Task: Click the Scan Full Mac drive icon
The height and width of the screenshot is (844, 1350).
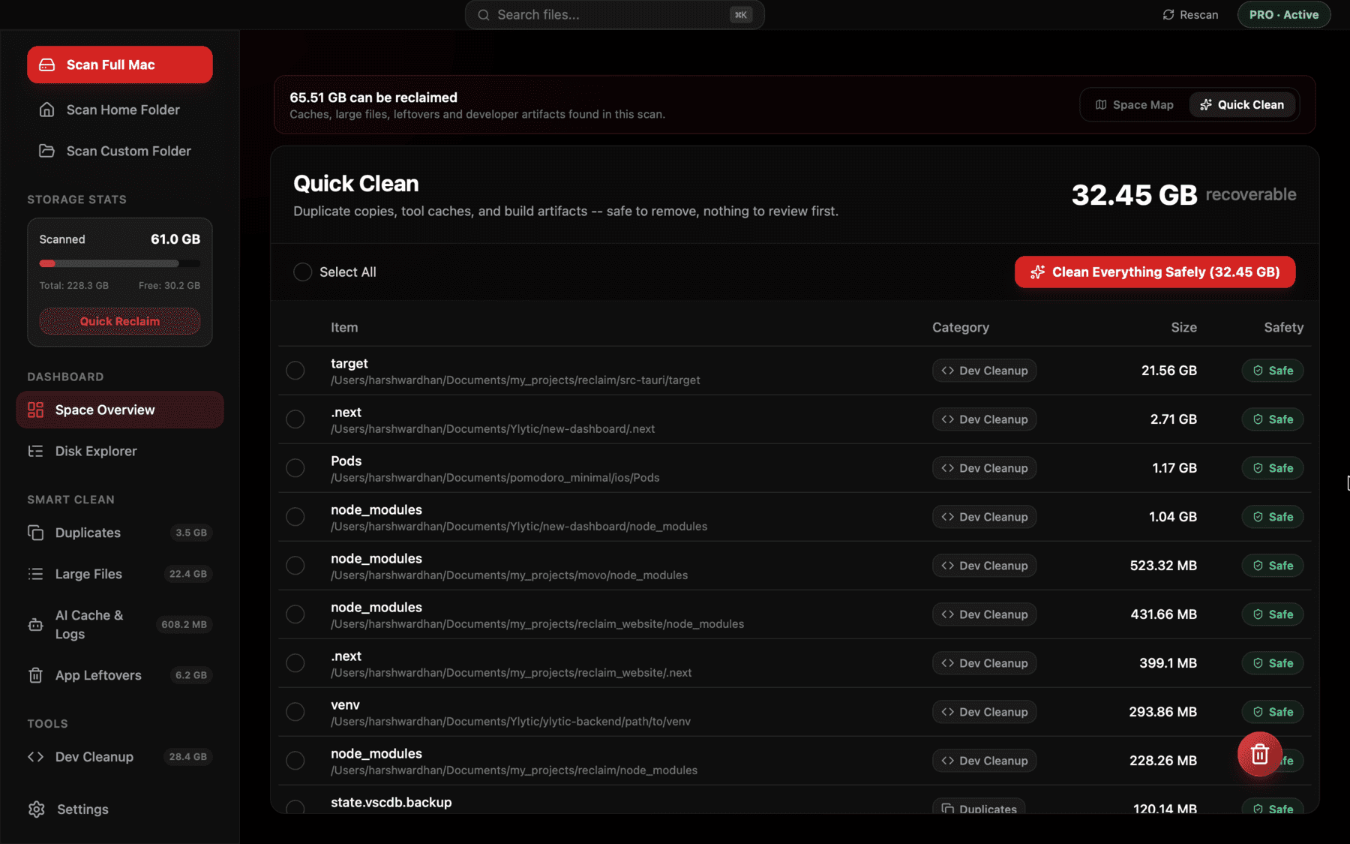Action: click(x=46, y=65)
